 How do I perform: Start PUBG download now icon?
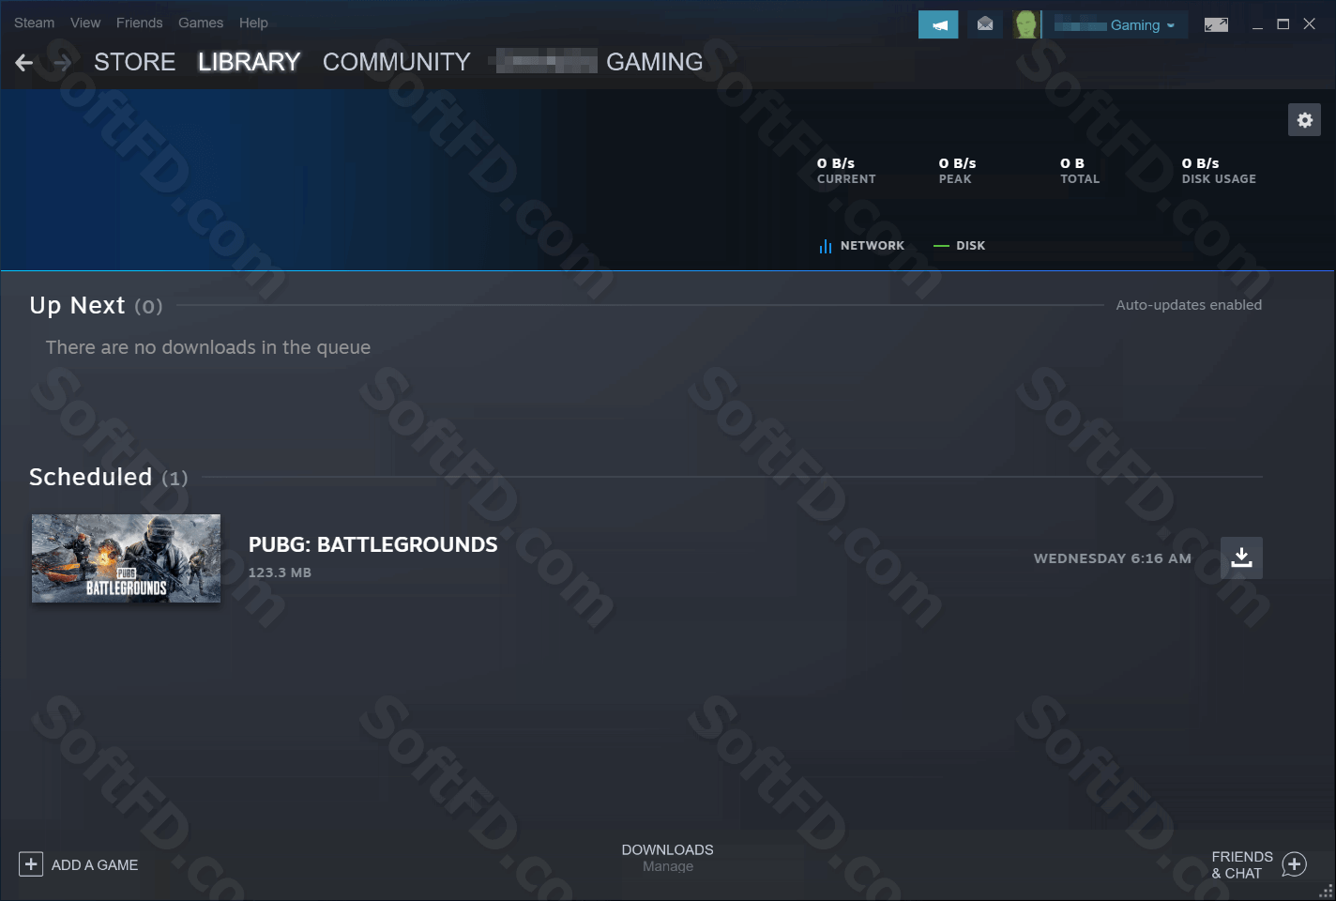(x=1241, y=557)
